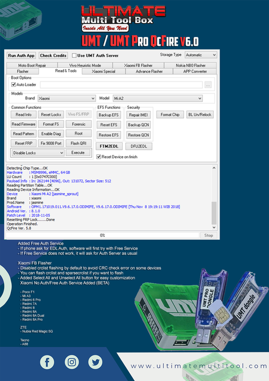Click the Restore QCN button
Viewport: 269px width, 381px height.
click(x=139, y=135)
